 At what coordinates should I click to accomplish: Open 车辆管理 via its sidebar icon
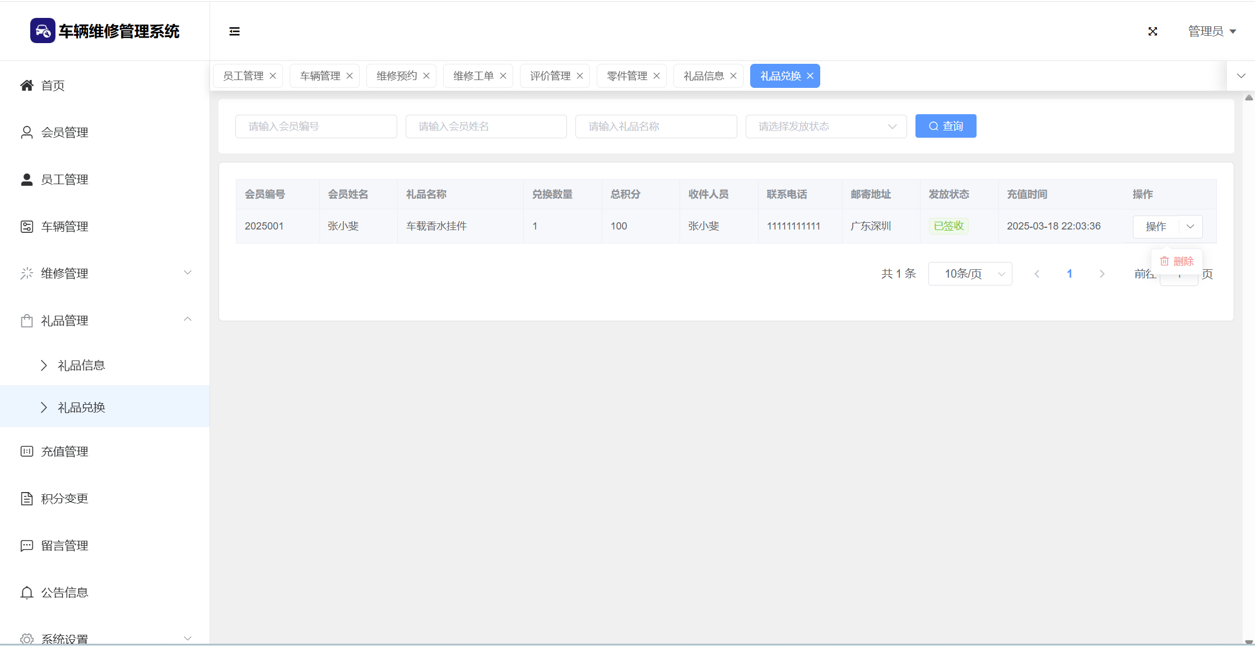[26, 226]
